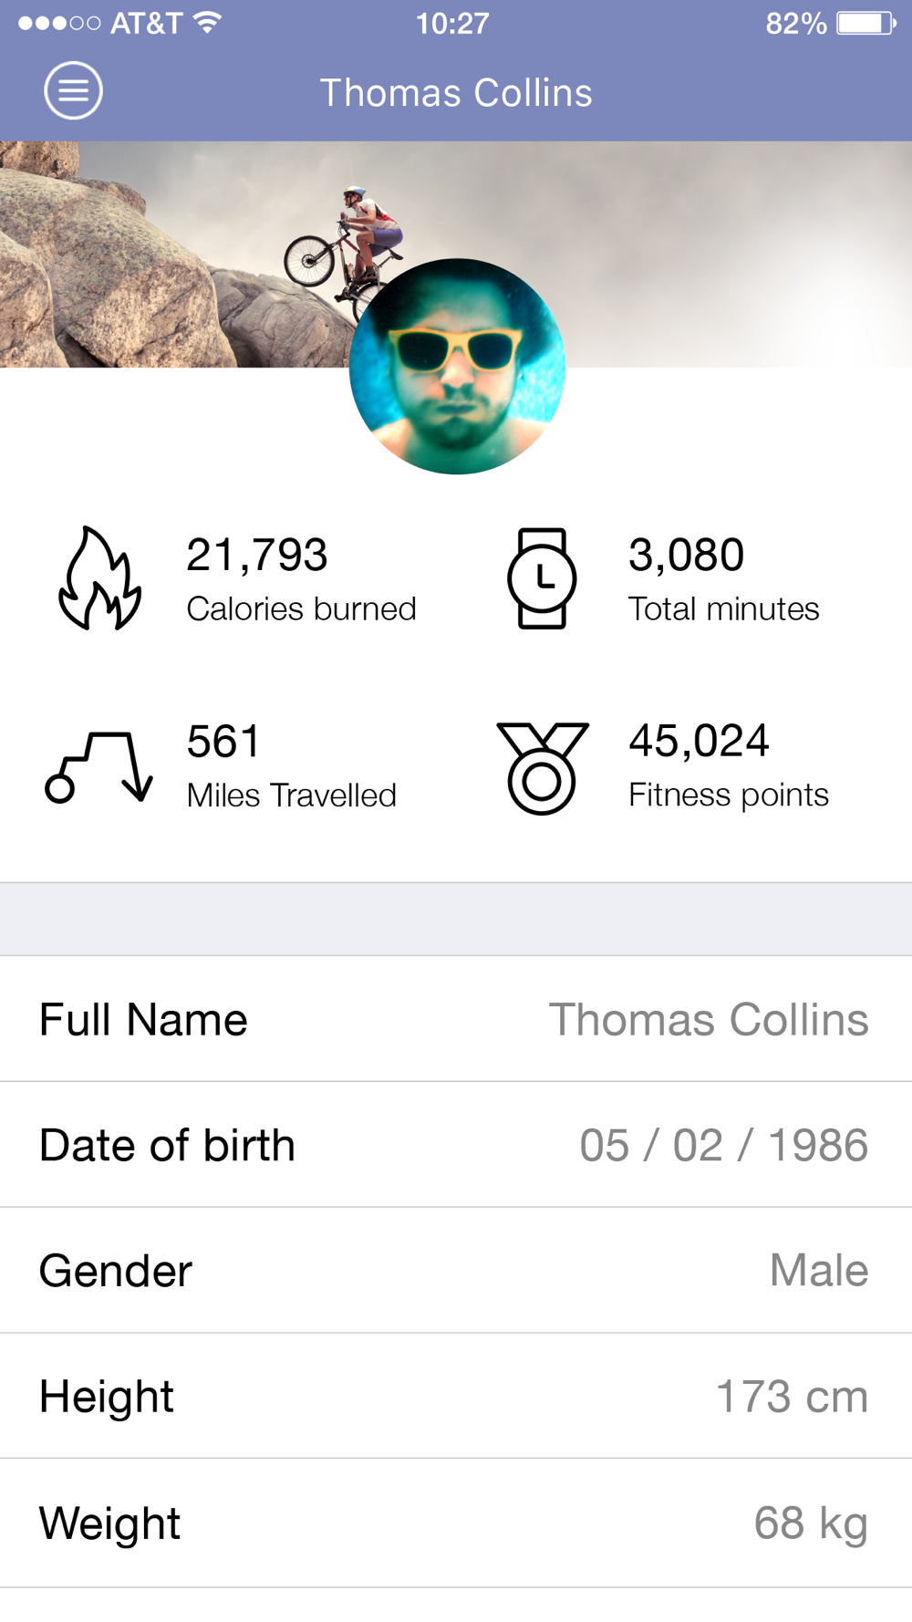Tap the wristwatch total minutes icon

click(542, 578)
